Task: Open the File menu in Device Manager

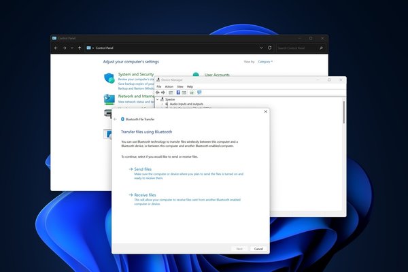Action: pos(159,86)
